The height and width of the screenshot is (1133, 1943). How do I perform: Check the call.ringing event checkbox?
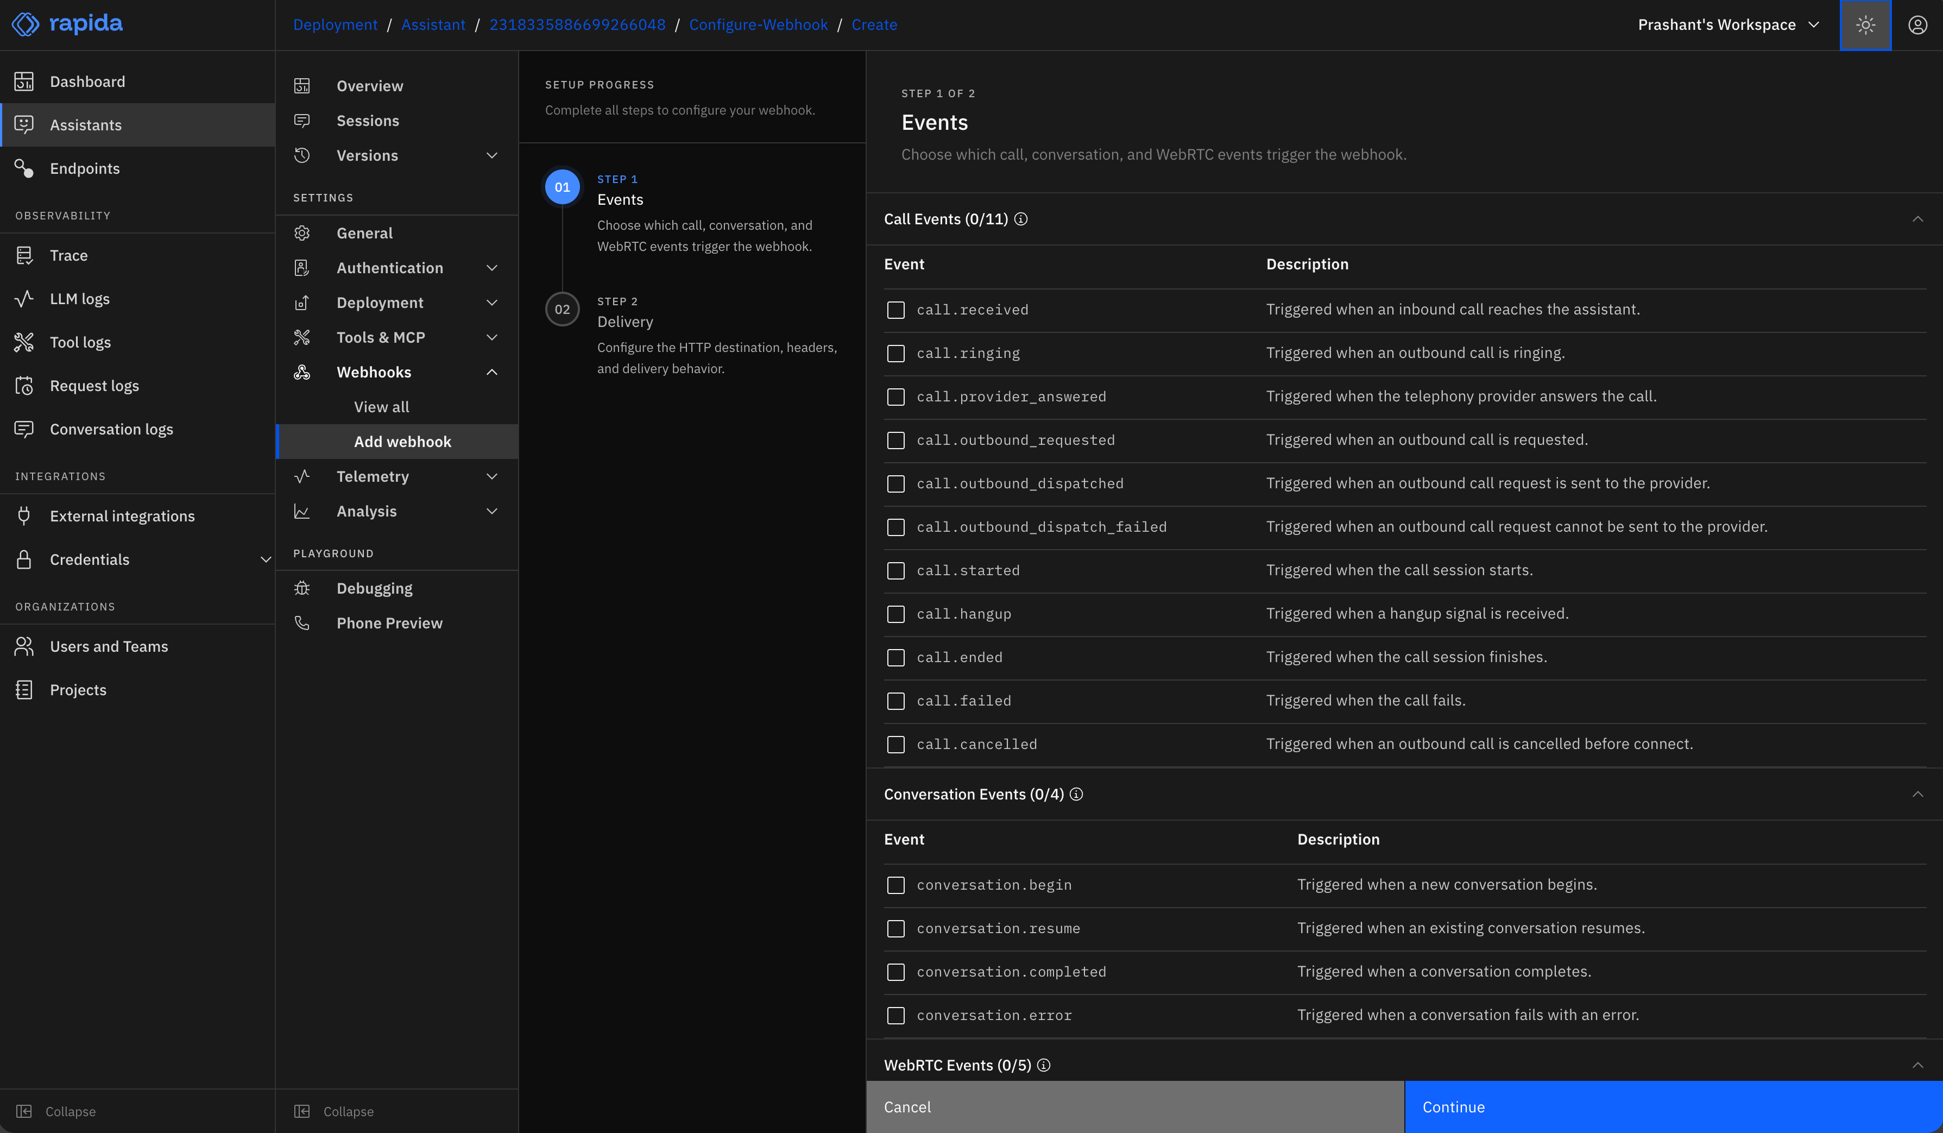pos(896,353)
